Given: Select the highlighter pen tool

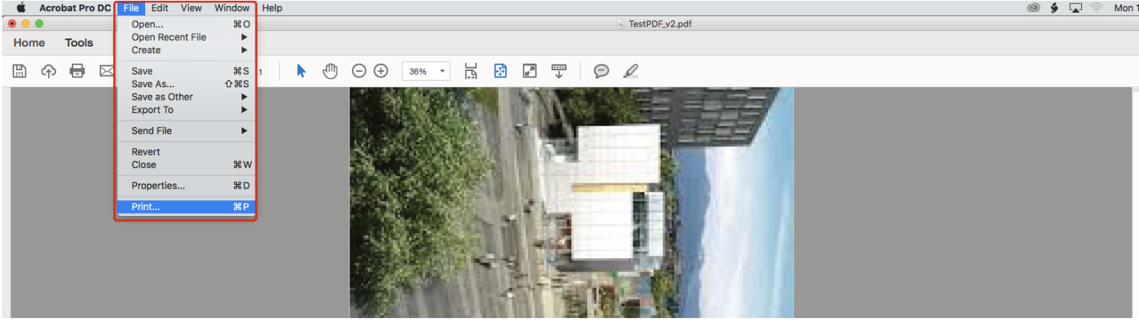Looking at the screenshot, I should pyautogui.click(x=630, y=71).
